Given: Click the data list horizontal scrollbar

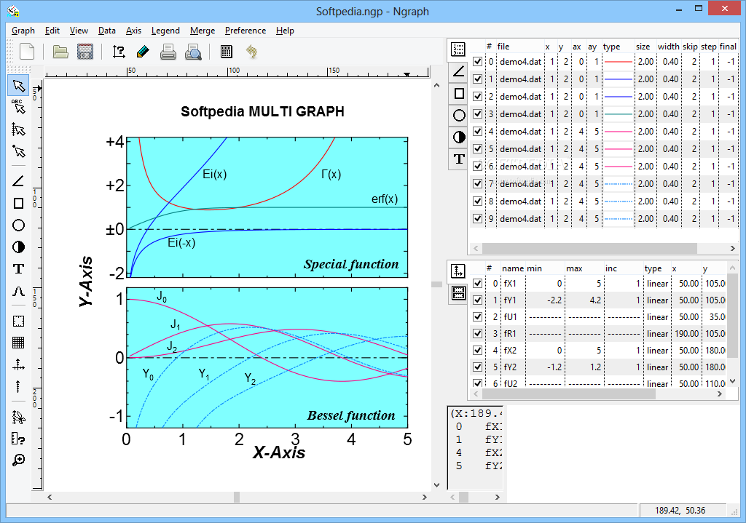Looking at the screenshot, I should (x=589, y=248).
